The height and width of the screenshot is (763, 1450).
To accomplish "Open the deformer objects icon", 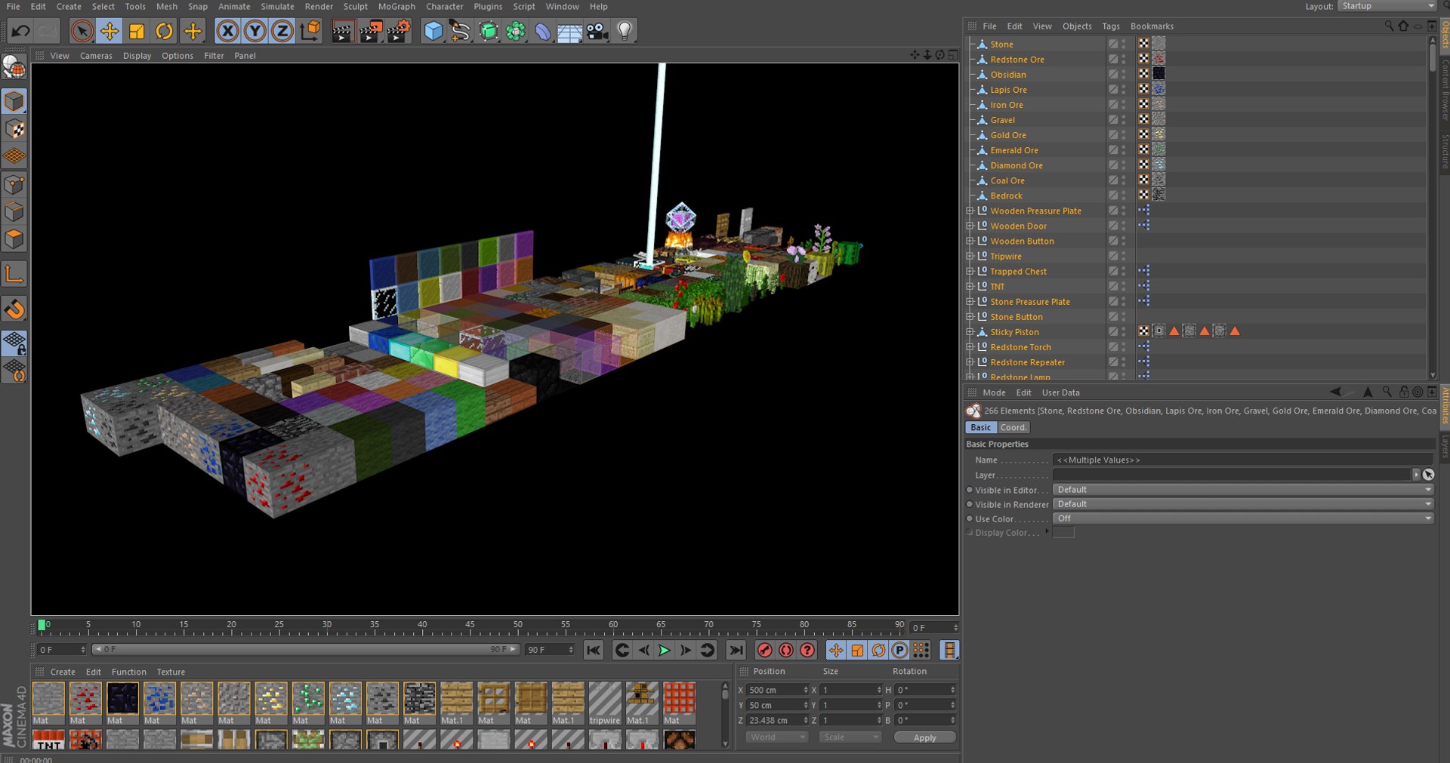I will [543, 31].
